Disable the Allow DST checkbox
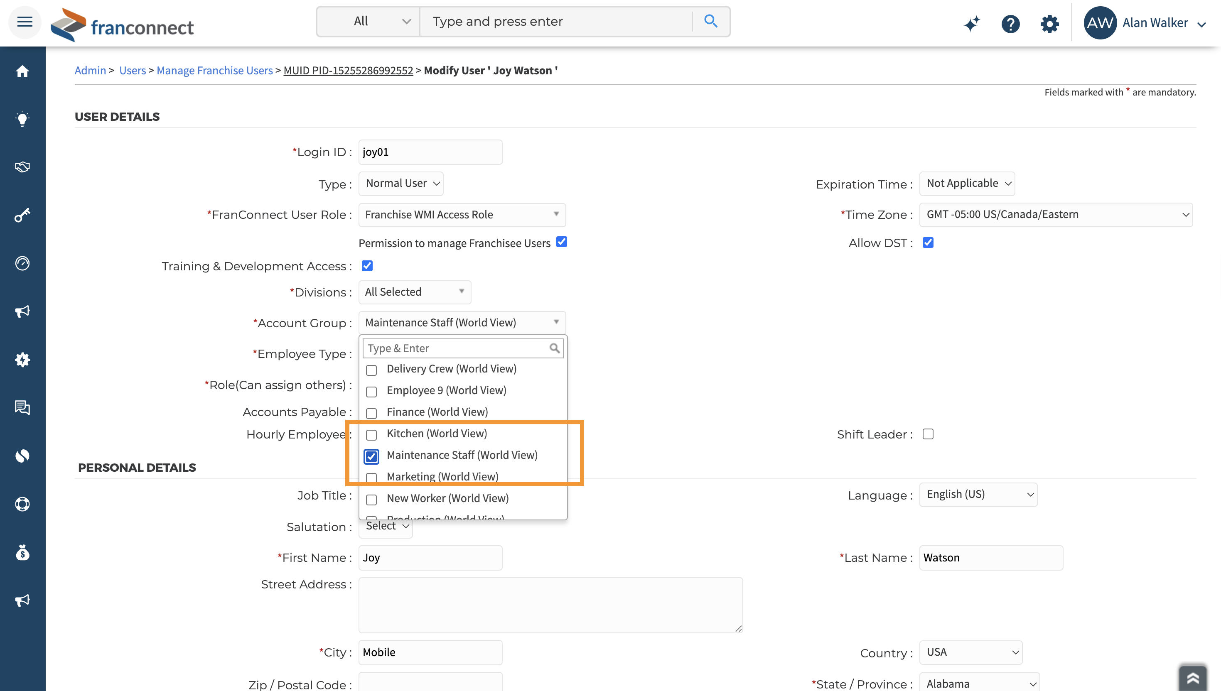Screen dimensions: 1221x691 (928, 243)
